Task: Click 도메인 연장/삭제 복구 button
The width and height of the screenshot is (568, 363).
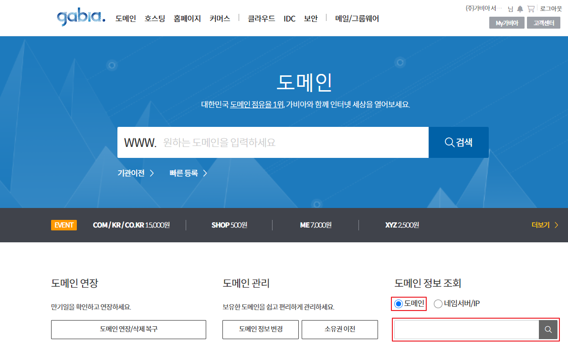Action: click(128, 329)
